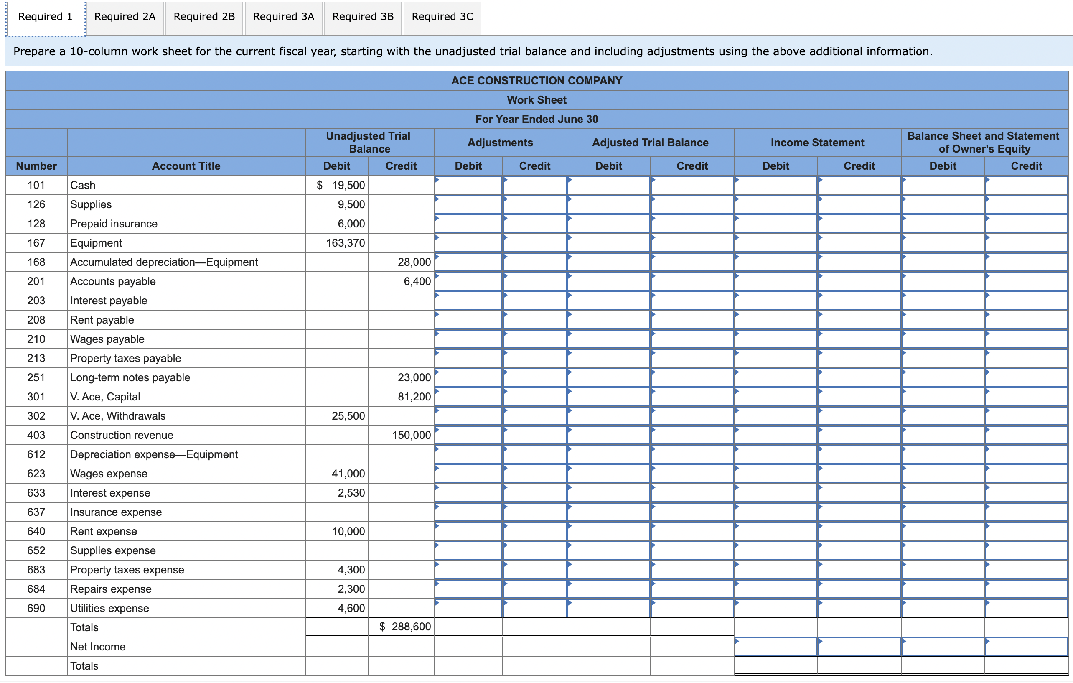Select Prepaid insurance Adjusted Trial Balance Debit cell

(608, 224)
